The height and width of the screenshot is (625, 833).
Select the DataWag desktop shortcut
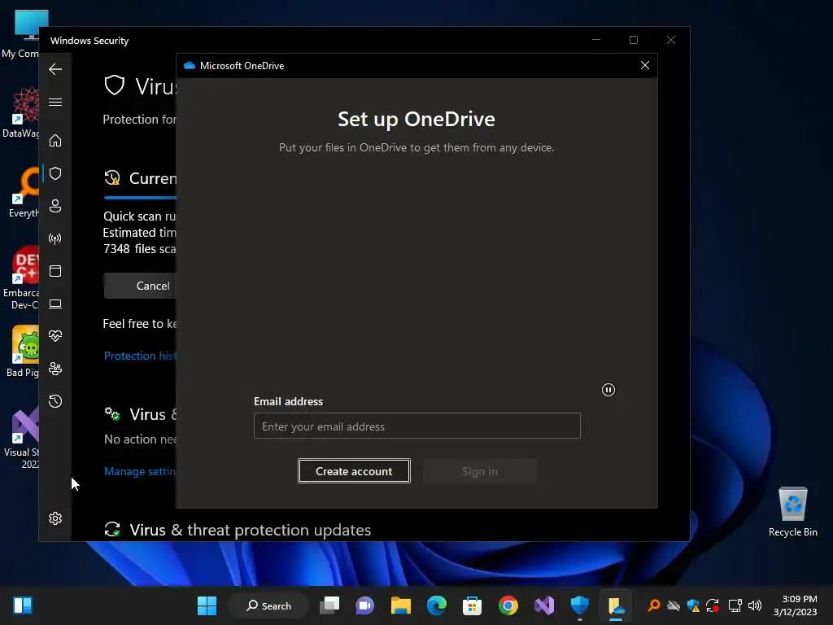tap(20, 112)
